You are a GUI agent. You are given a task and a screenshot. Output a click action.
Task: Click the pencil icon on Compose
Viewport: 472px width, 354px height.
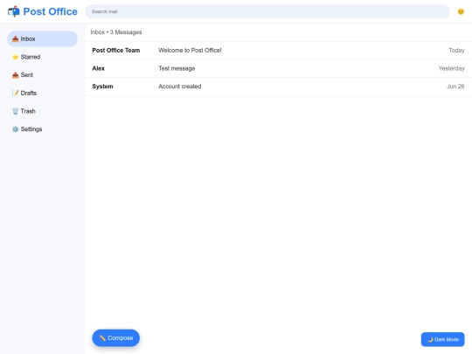click(102, 337)
